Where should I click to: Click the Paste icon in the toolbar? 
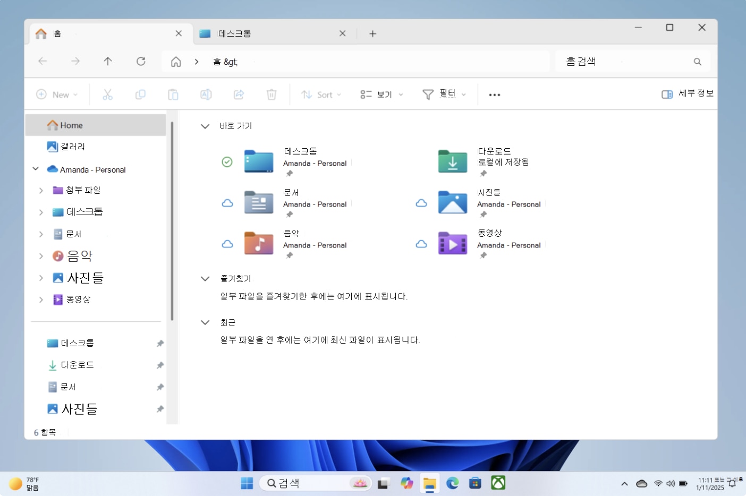[173, 94]
